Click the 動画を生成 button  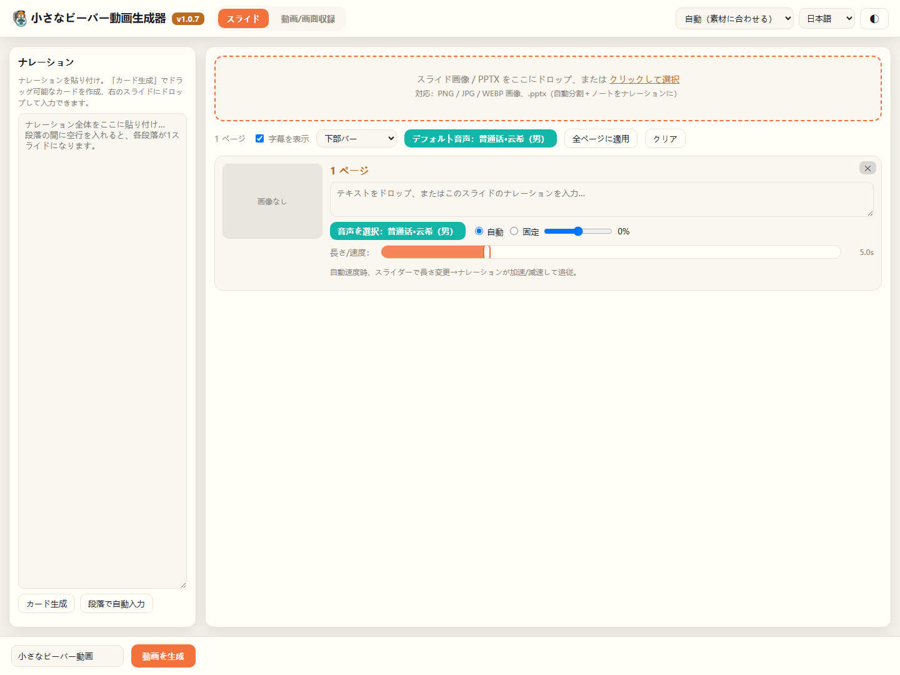click(x=163, y=656)
